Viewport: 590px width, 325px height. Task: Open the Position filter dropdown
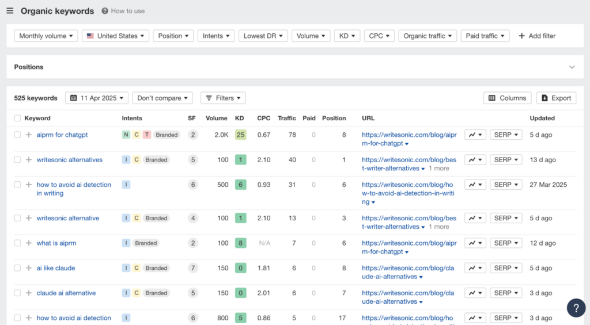[x=173, y=36]
